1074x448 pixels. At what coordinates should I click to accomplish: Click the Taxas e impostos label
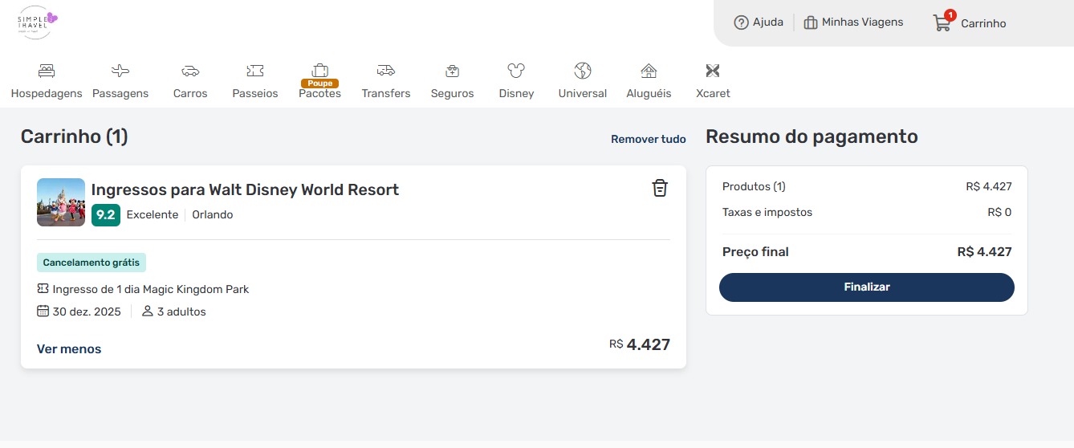pos(767,213)
